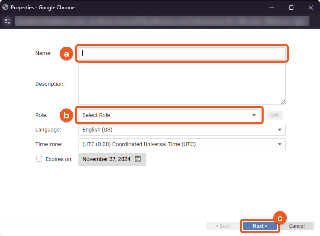
Task: Close the Properties window
Action: [311, 8]
